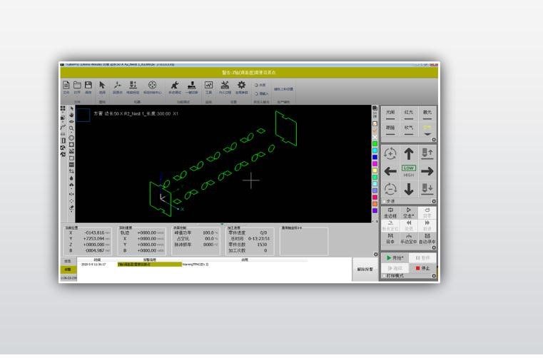Expand the jog panel corner settings button

tap(434, 201)
